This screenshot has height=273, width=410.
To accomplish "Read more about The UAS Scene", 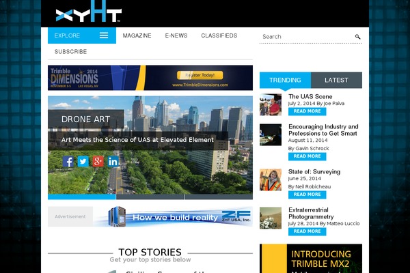I will [x=307, y=111].
